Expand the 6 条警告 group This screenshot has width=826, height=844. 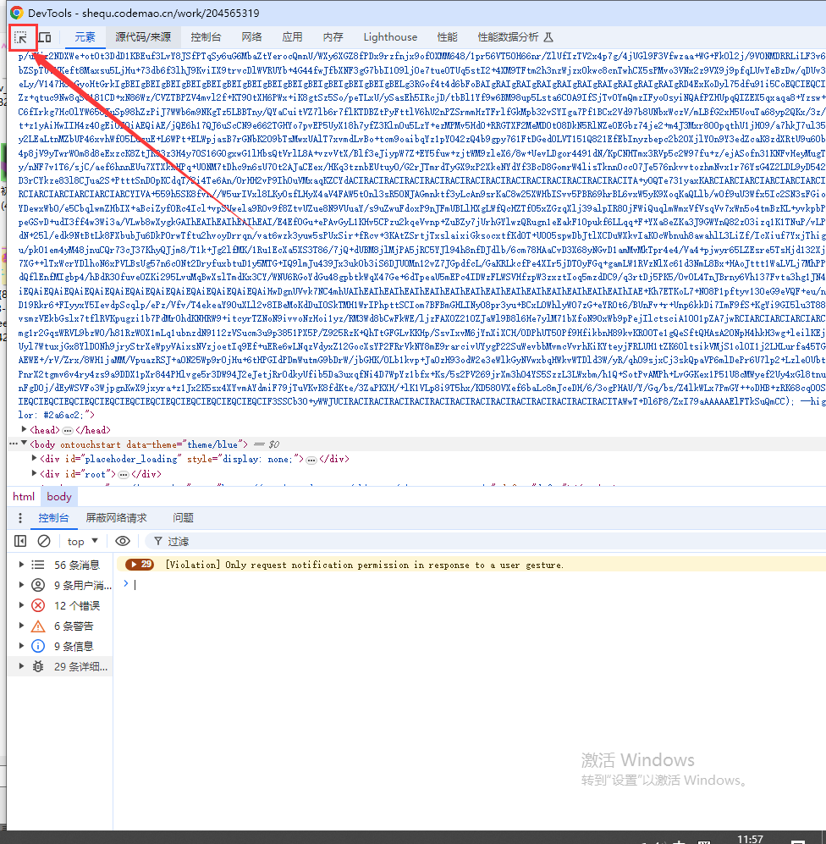(21, 626)
